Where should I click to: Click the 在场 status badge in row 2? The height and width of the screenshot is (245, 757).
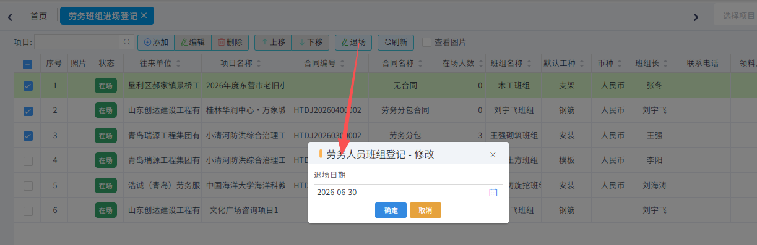[106, 110]
